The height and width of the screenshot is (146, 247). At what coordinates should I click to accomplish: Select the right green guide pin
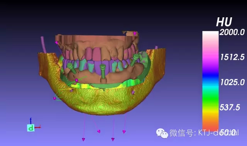pyautogui.click(x=135, y=60)
